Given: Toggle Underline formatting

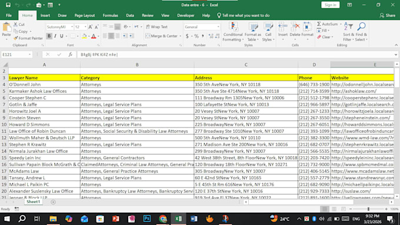Looking at the screenshot, I should coord(62,36).
